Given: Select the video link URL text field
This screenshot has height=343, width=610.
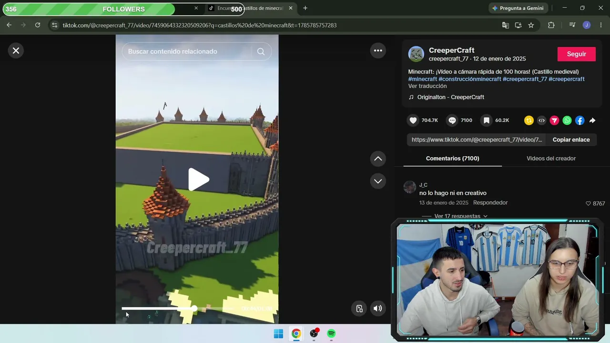Looking at the screenshot, I should click(477, 140).
